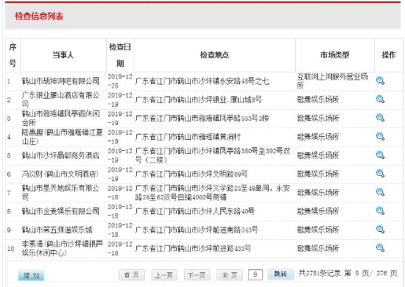Screen dimensions: 405x287
Task: Click magnifier icon for 冯炎财 row
Action: 380,174
